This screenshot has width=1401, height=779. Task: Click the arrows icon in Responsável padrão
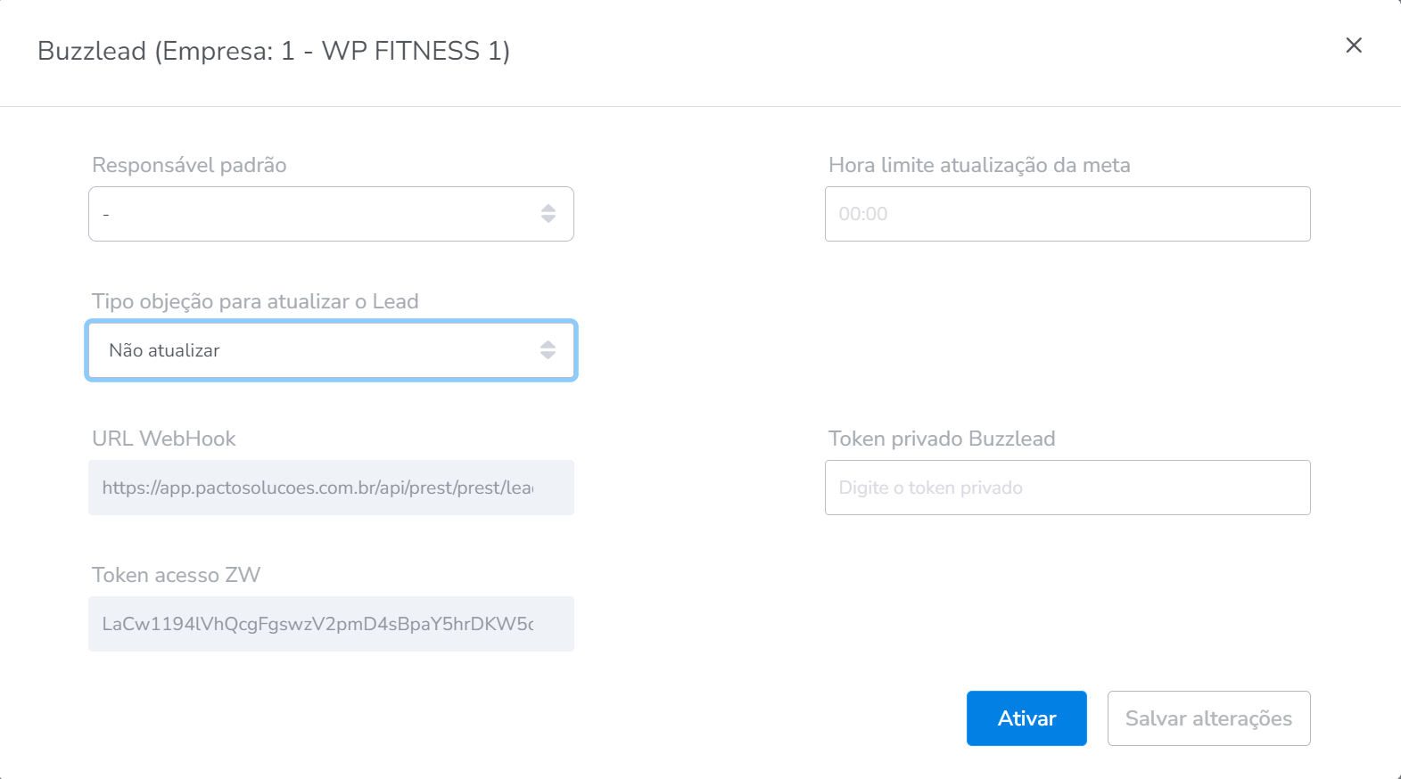pos(548,214)
